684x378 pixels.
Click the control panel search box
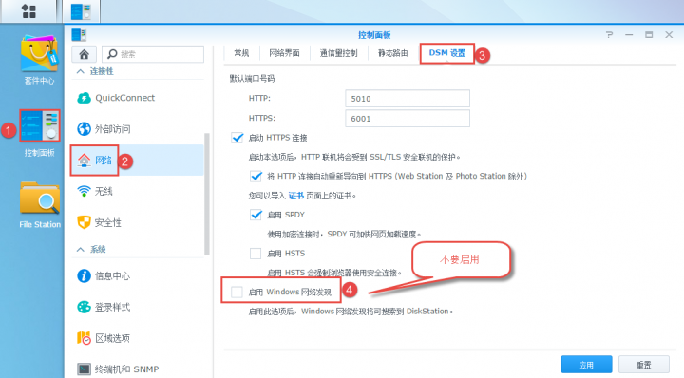click(153, 54)
